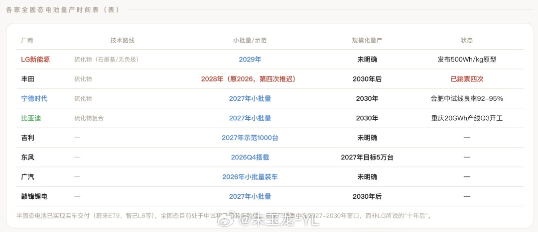
Task: Select '未明确' in the 吉利 row
Action: [367, 138]
